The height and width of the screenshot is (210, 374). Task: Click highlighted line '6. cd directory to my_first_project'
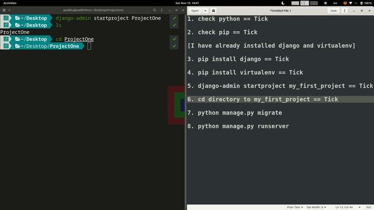[x=280, y=99]
